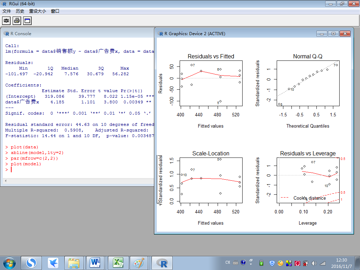The image size is (360, 270).
Task: Place the cursor at the R Console prompt
Action: point(11,170)
